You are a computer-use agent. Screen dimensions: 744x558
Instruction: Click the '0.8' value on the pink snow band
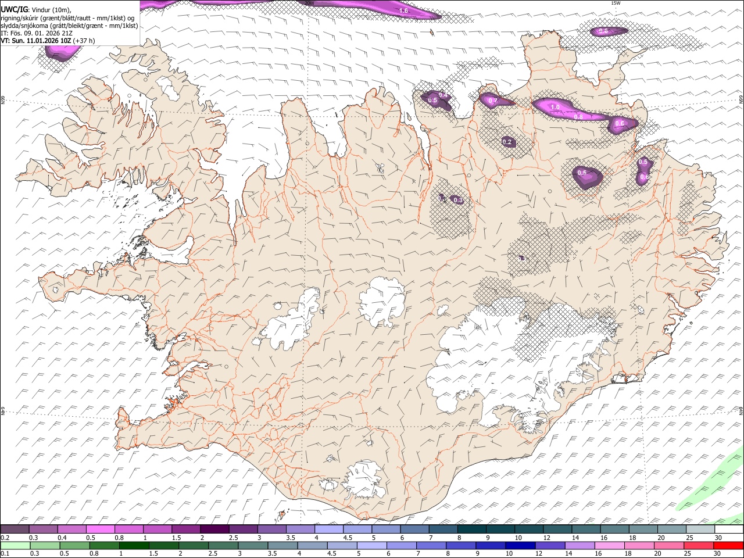[x=578, y=117]
